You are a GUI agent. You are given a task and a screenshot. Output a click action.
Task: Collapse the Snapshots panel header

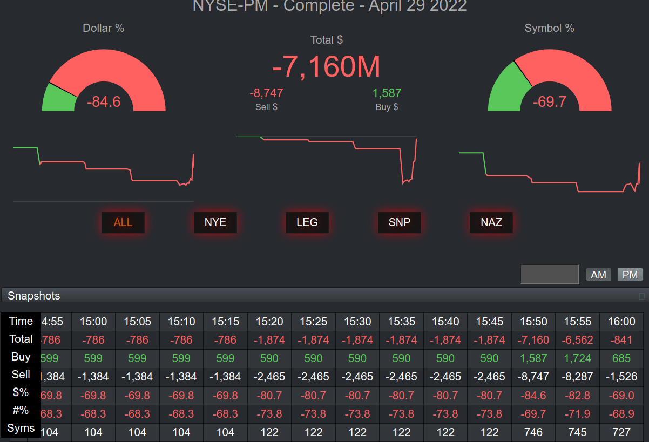click(x=324, y=295)
